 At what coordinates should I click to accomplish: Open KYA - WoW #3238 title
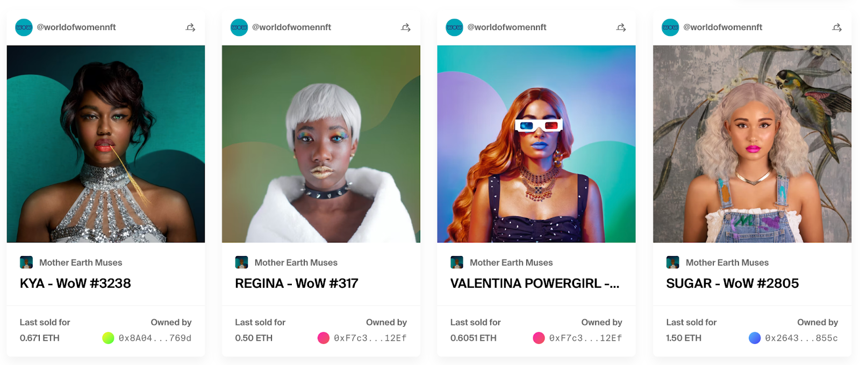[x=75, y=283]
